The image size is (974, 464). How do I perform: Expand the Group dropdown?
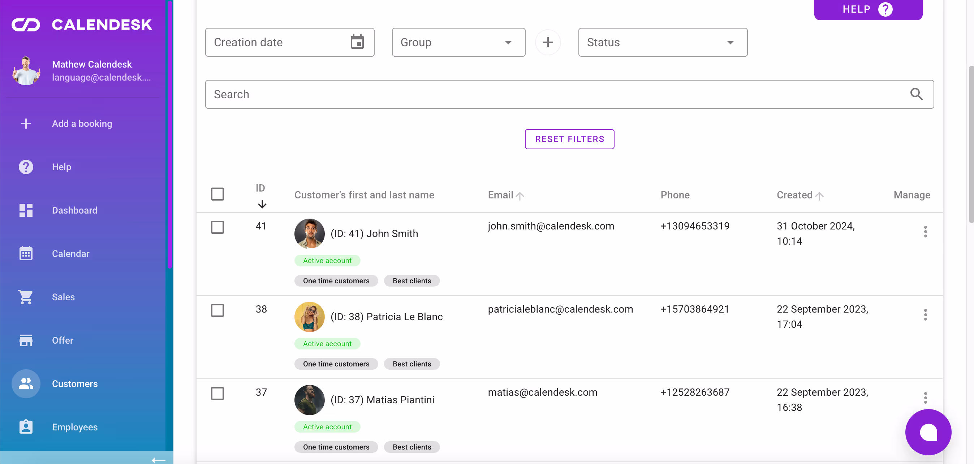tap(458, 42)
